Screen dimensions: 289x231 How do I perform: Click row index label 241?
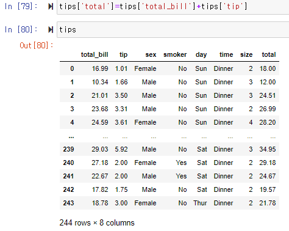68,176
